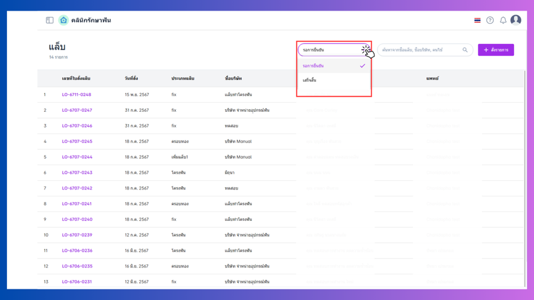Viewport: 534px width, 300px height.
Task: Open lab order LO-6706-0235
Action: 77,266
